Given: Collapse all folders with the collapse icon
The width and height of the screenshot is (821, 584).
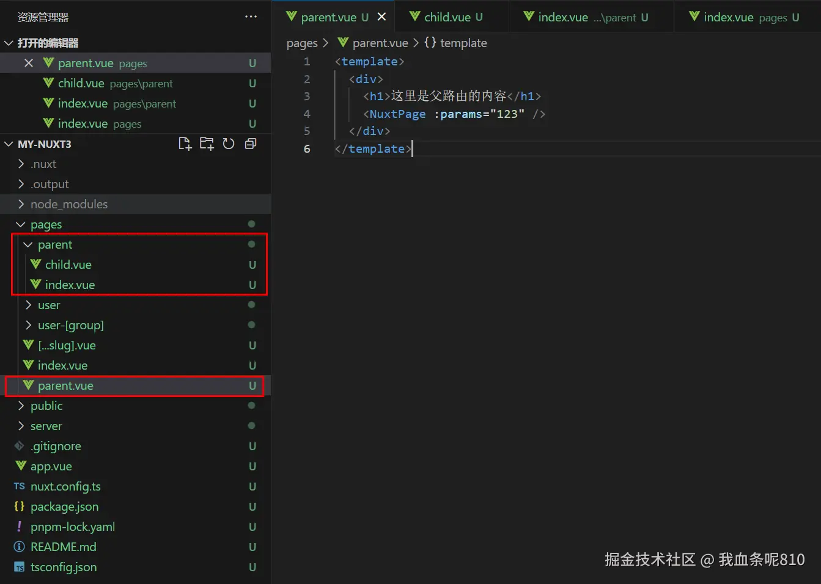Looking at the screenshot, I should click(x=251, y=144).
